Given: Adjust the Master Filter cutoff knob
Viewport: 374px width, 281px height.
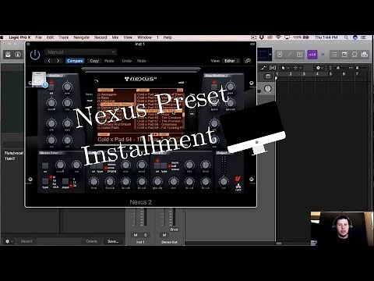Looking at the screenshot, I should pyautogui.click(x=60, y=165).
